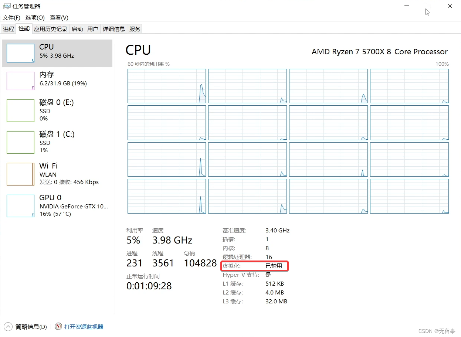Open the 查看(V) menu
This screenshot has width=461, height=337.
point(59,17)
